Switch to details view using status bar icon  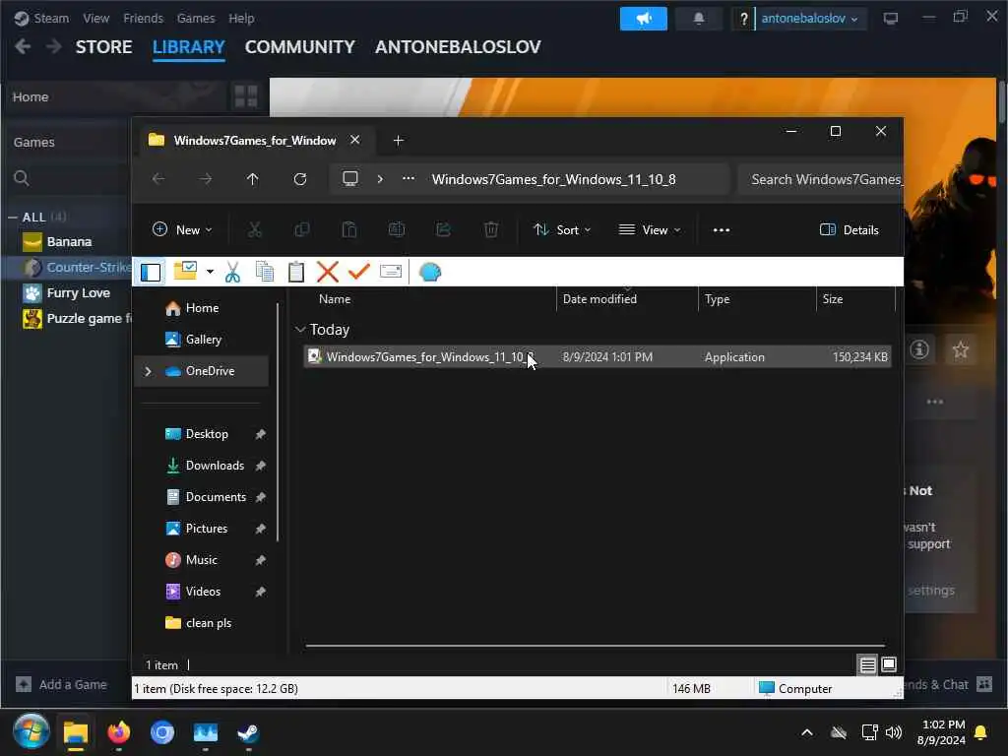867,664
